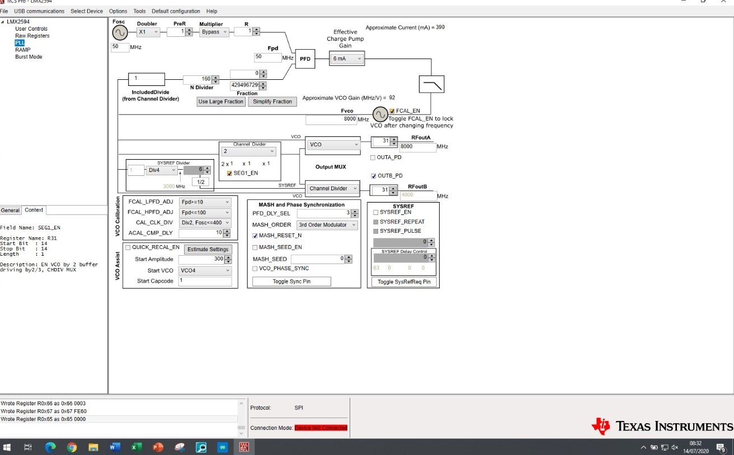
Task: Enable the OUTA_PD checkbox
Action: click(373, 157)
